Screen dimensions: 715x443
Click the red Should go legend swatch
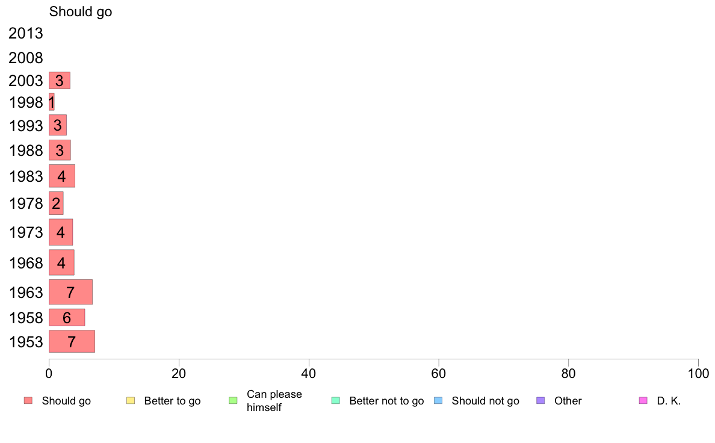point(28,401)
